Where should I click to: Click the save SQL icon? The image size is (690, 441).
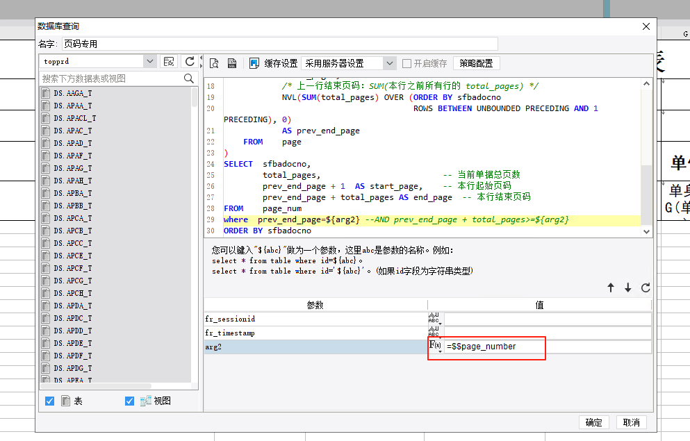tap(232, 63)
